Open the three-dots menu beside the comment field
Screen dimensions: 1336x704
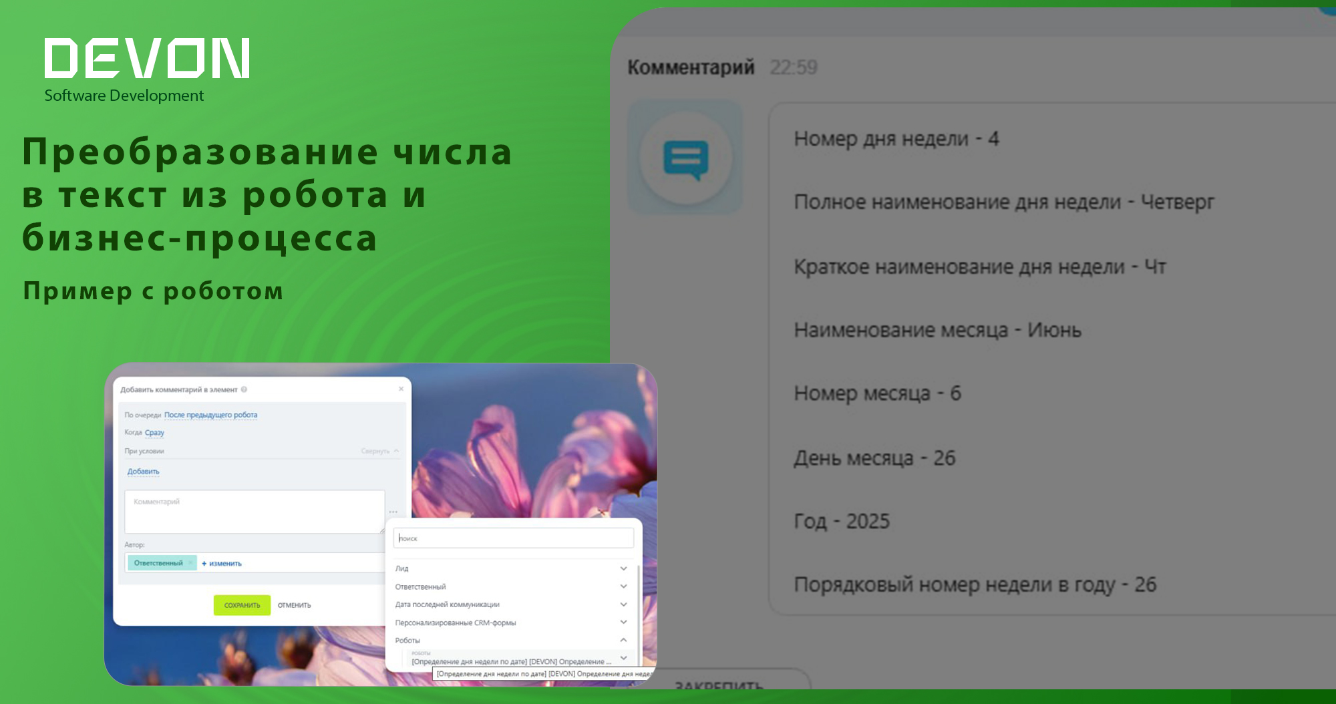pos(393,512)
